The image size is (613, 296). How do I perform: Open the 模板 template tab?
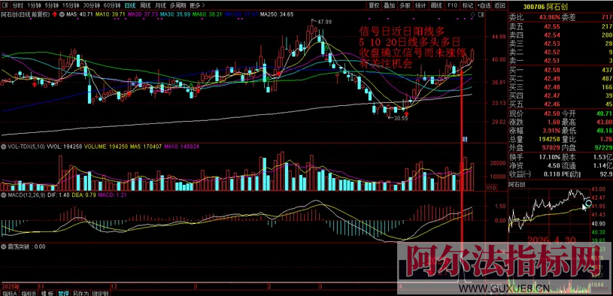[47, 293]
